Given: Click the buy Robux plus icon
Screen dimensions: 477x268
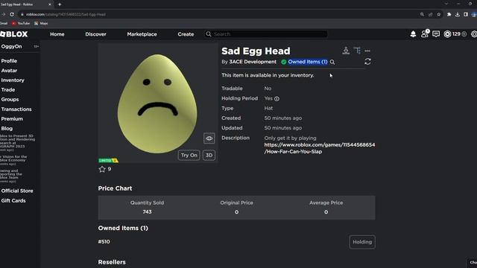Looking at the screenshot, I should [x=464, y=34].
